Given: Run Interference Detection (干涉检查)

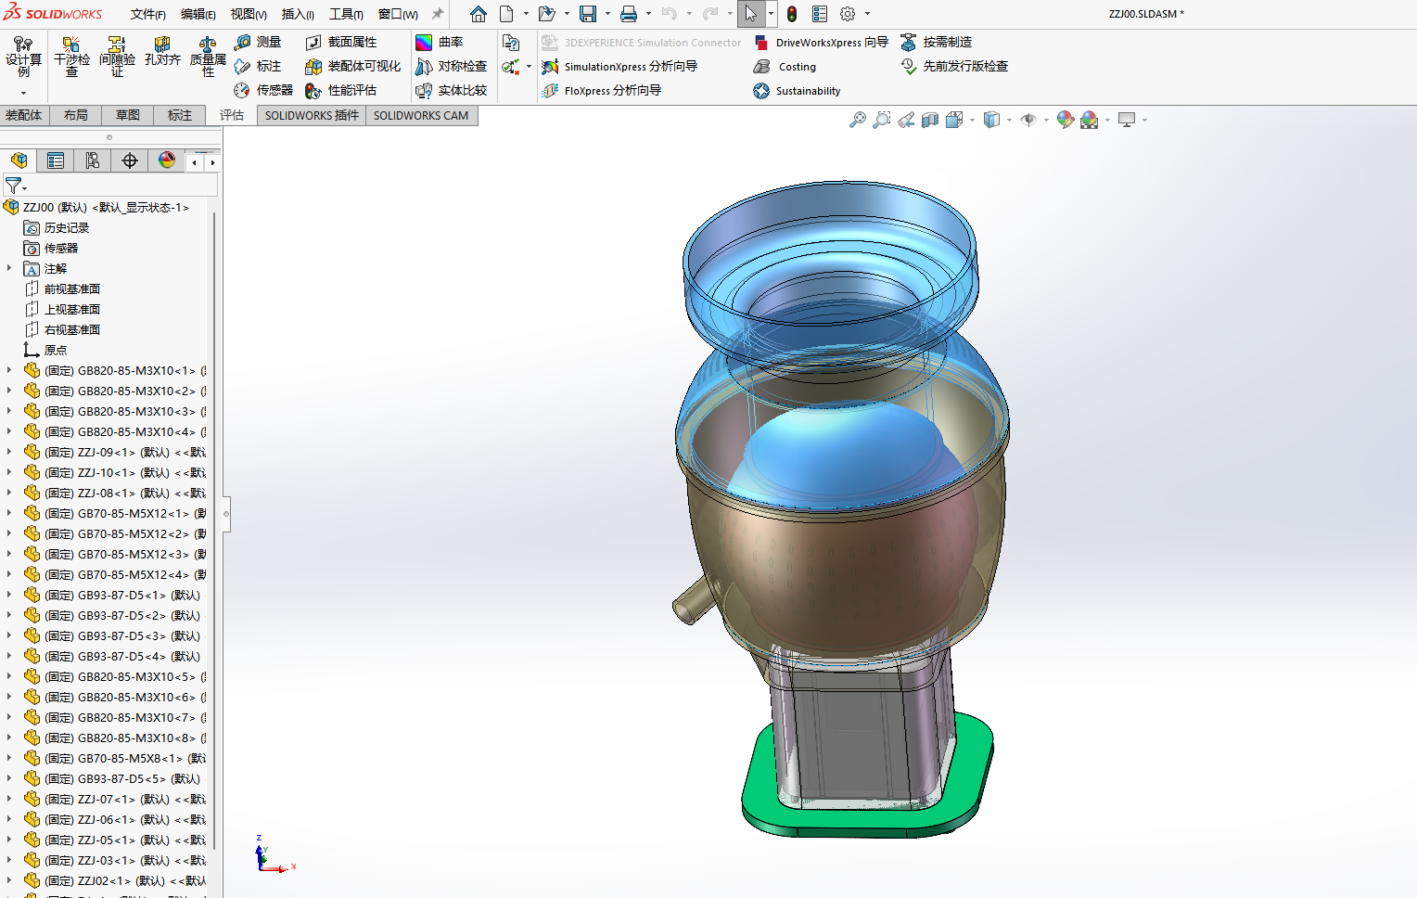Looking at the screenshot, I should point(71,58).
